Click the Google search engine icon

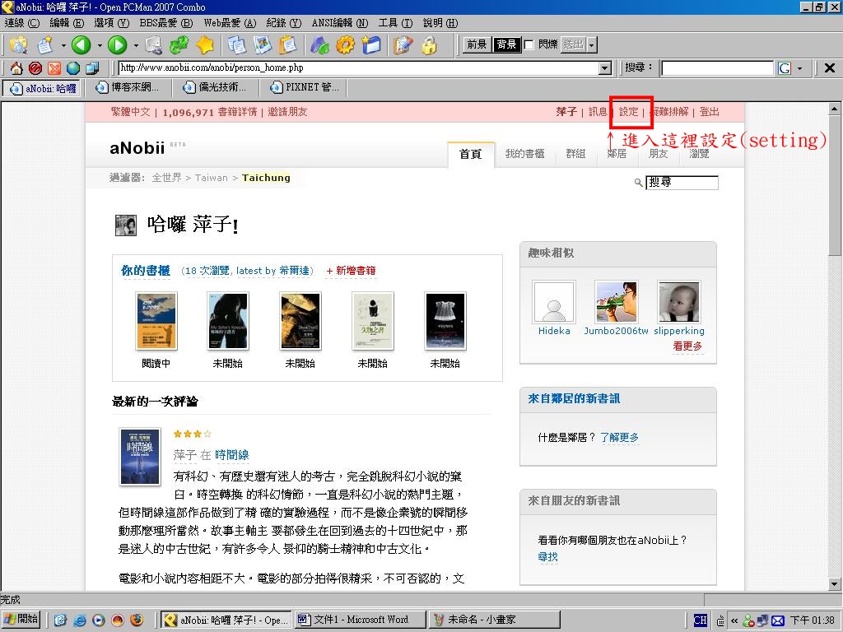[785, 68]
